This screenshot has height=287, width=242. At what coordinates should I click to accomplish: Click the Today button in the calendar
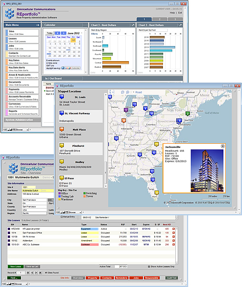(50, 33)
